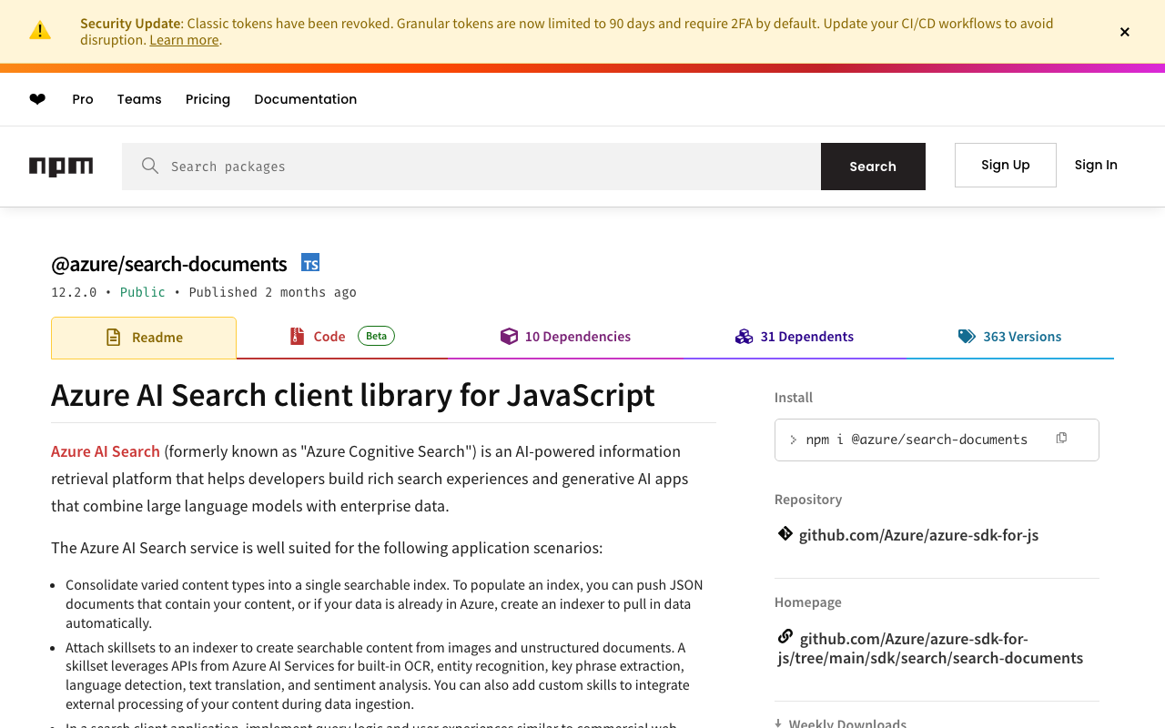1165x728 pixels.
Task: Click the Azure AI Search red link
Action: point(106,451)
